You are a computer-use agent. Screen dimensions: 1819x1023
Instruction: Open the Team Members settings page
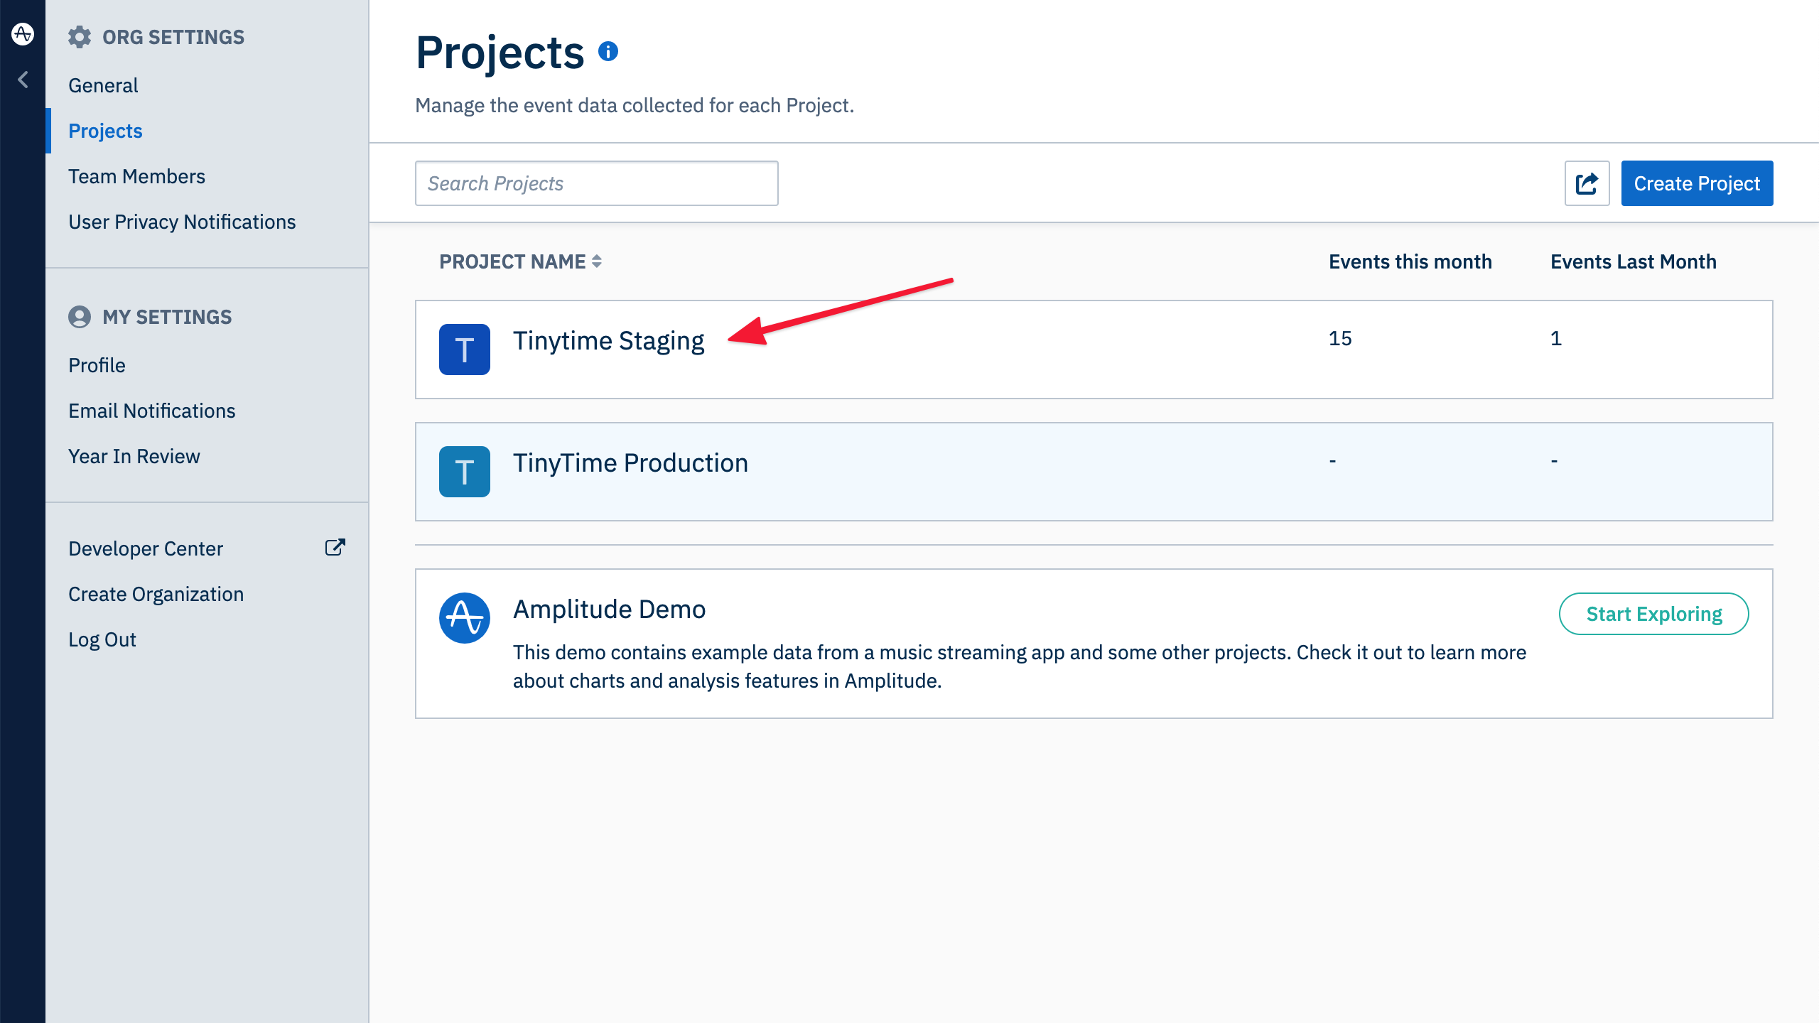coord(137,176)
